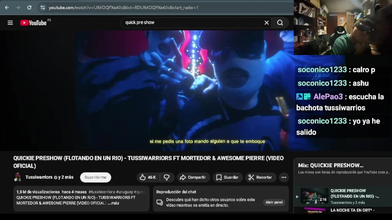The height and width of the screenshot is (220, 392).
Task: Click soconico1233 'ashu' chat message
Action: tap(333, 83)
